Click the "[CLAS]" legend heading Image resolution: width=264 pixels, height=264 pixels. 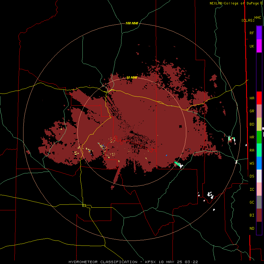(x=248, y=20)
